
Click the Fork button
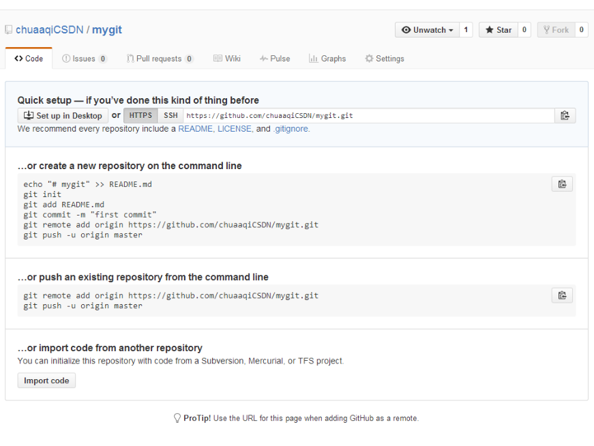(x=556, y=30)
